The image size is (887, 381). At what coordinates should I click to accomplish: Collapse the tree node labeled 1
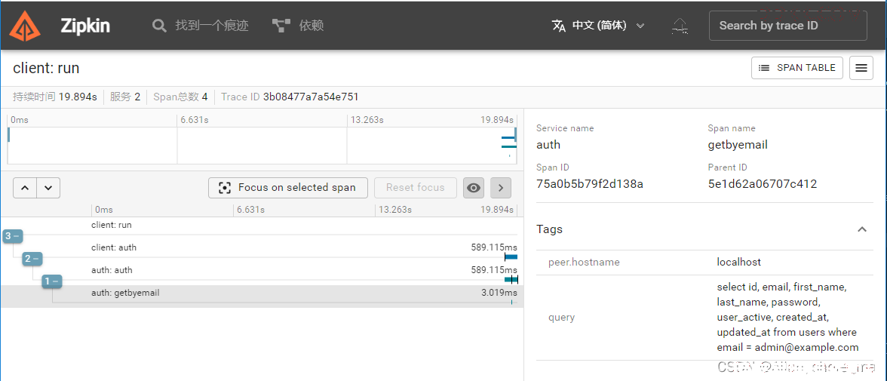click(x=52, y=281)
